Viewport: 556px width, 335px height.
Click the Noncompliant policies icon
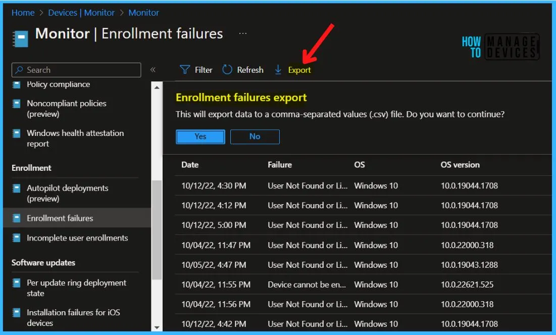pyautogui.click(x=16, y=104)
